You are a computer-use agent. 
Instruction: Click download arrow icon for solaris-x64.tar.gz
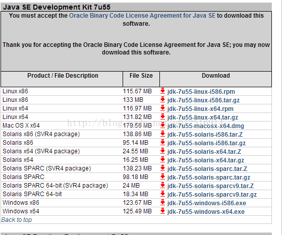(x=162, y=160)
